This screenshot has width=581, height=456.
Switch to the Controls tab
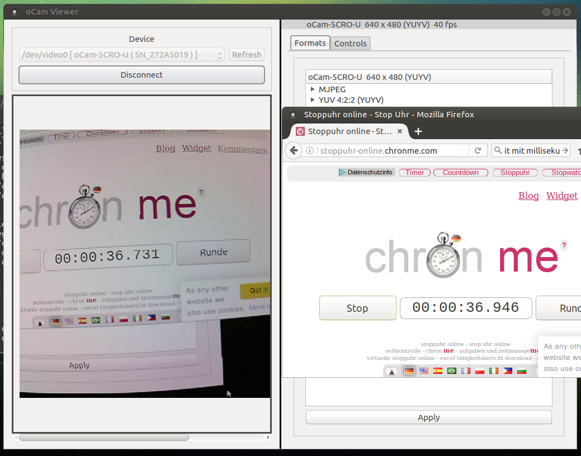(350, 44)
